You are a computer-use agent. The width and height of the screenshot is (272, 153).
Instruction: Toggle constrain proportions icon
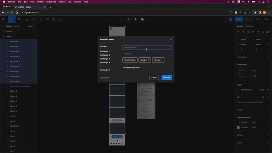[268, 44]
